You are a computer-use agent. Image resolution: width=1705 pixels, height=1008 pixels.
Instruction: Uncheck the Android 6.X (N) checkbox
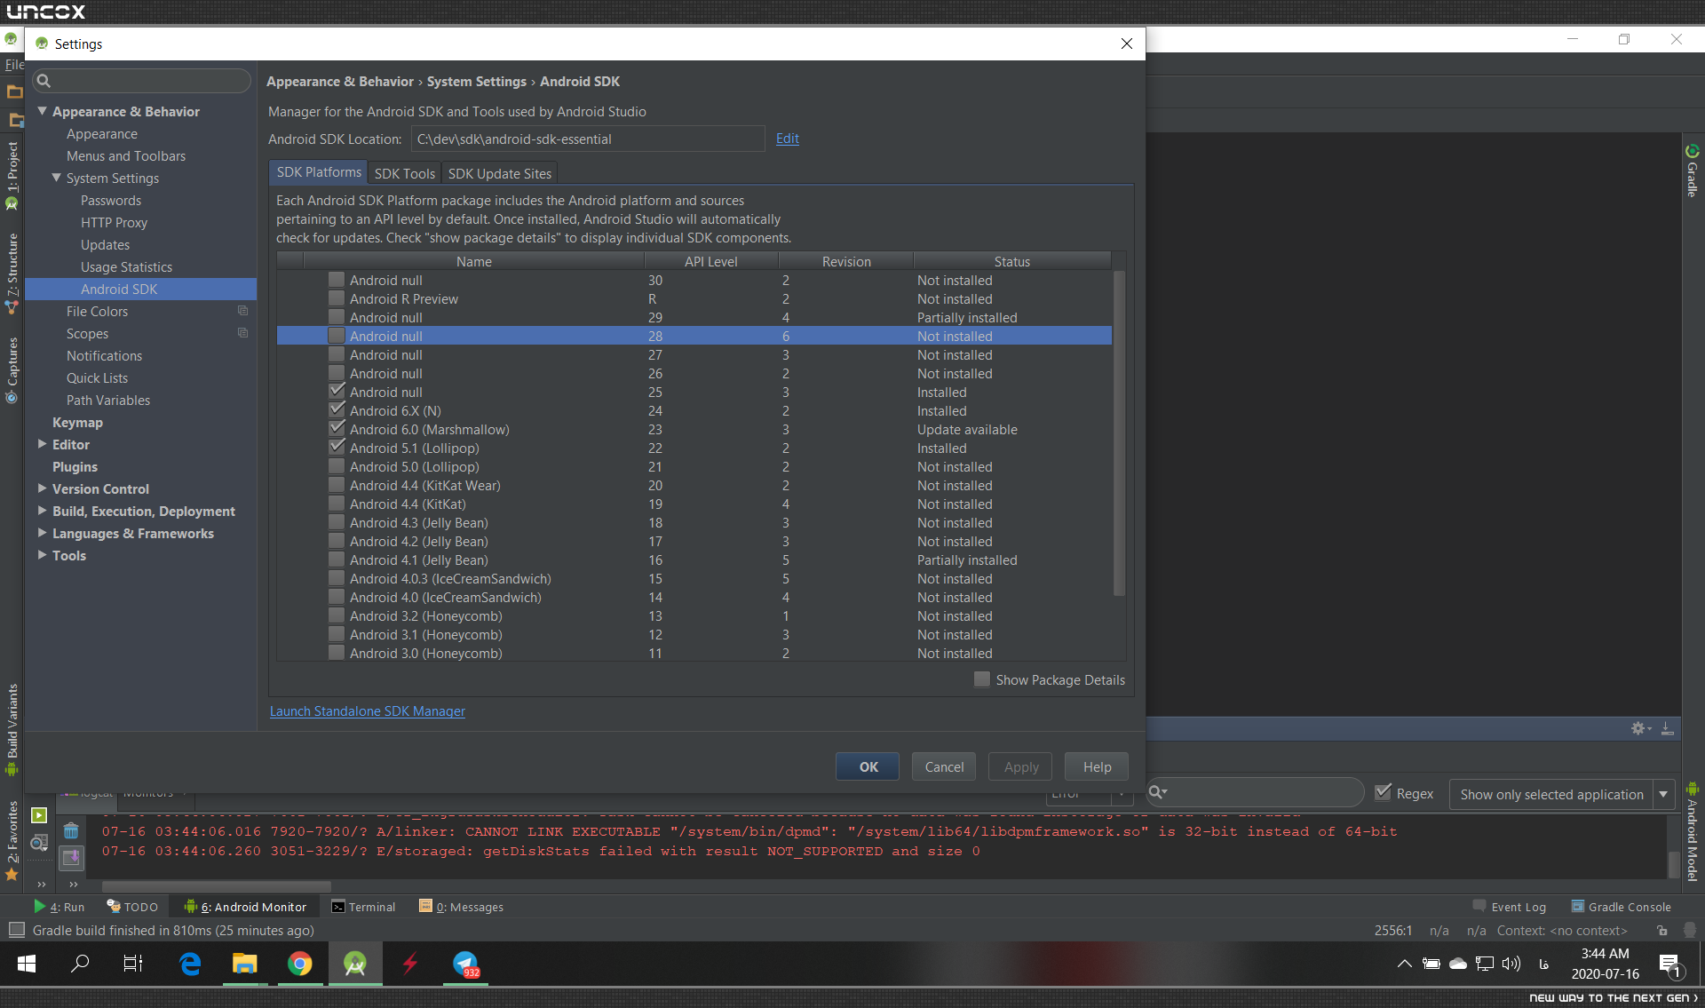337,410
